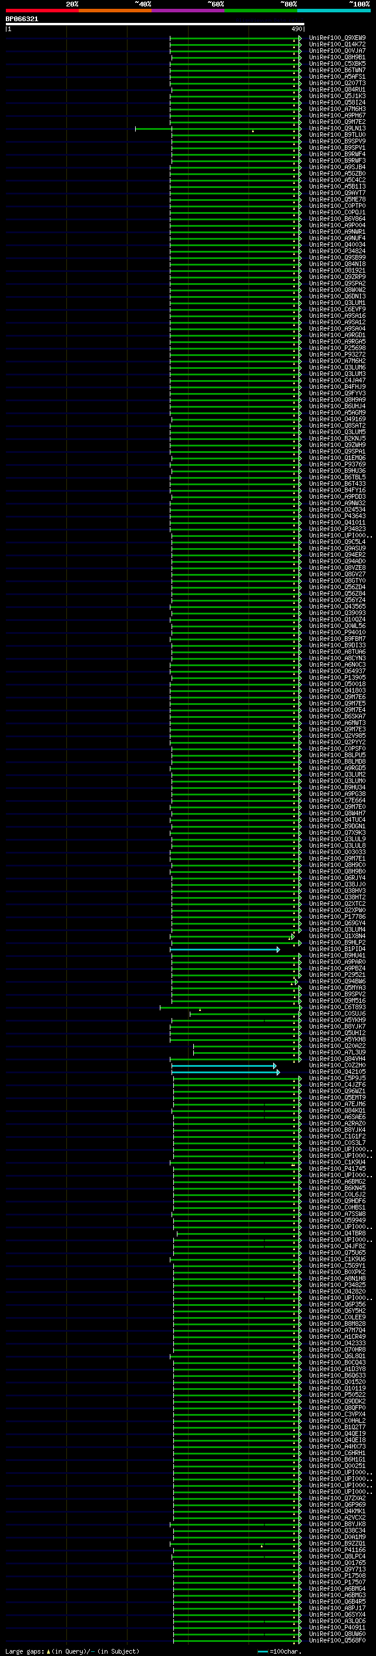Select hit label UniRef100_A7EJM6

tap(337, 1104)
